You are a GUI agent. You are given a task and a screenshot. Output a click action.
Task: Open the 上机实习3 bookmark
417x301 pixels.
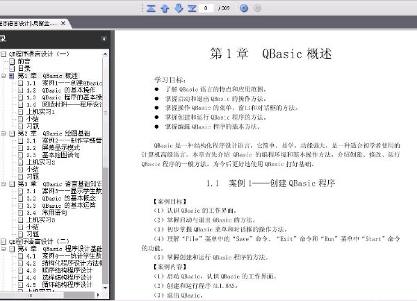40,220
